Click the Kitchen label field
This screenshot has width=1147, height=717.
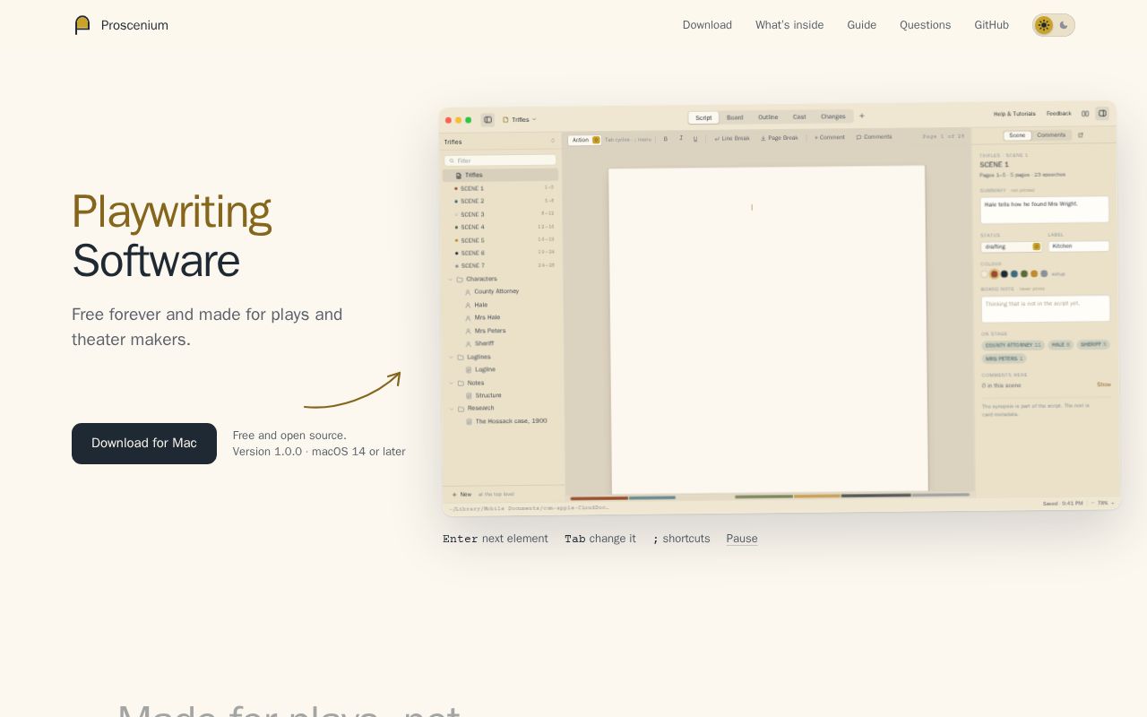[x=1079, y=246]
